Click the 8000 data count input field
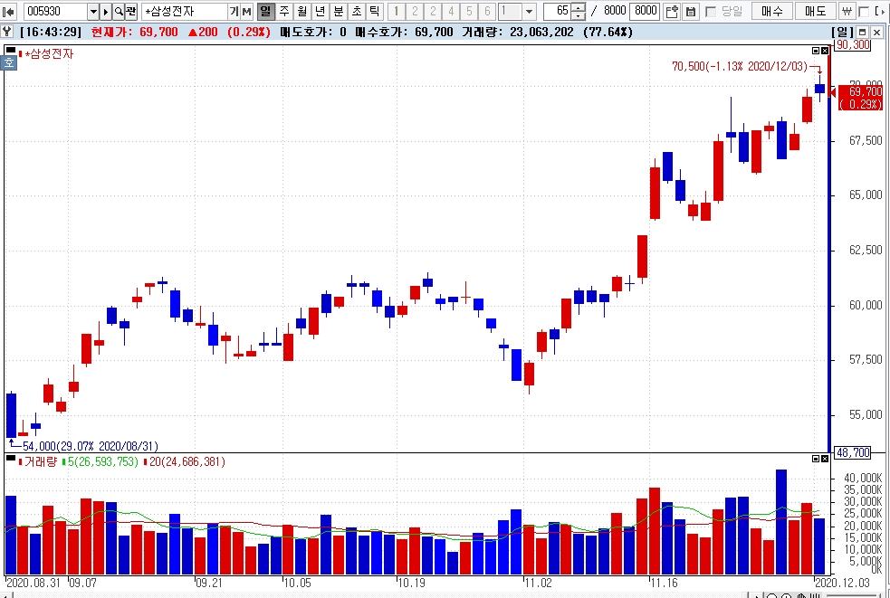Image resolution: width=890 pixels, height=598 pixels. click(x=646, y=11)
